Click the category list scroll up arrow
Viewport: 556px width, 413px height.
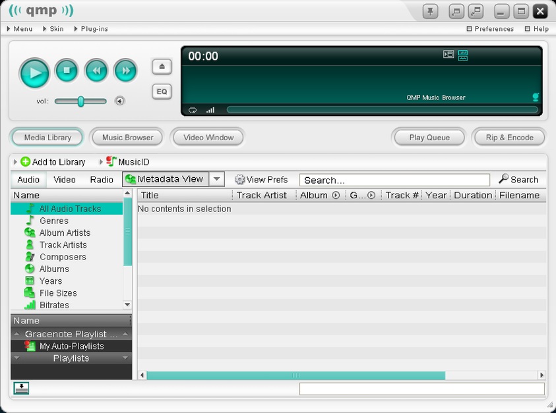(x=127, y=193)
